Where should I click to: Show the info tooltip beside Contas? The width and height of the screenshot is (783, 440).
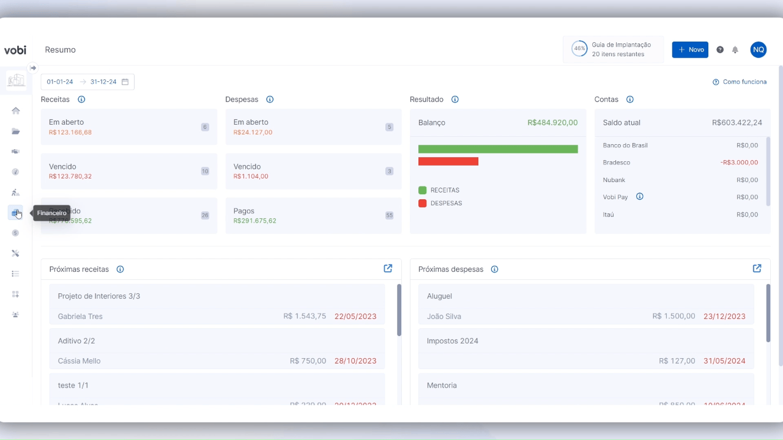[x=630, y=100]
